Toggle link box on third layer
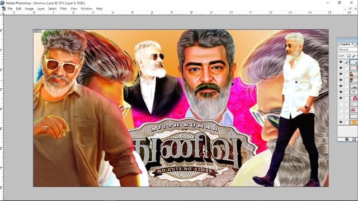This screenshot has height=201, width=358. click(x=347, y=74)
